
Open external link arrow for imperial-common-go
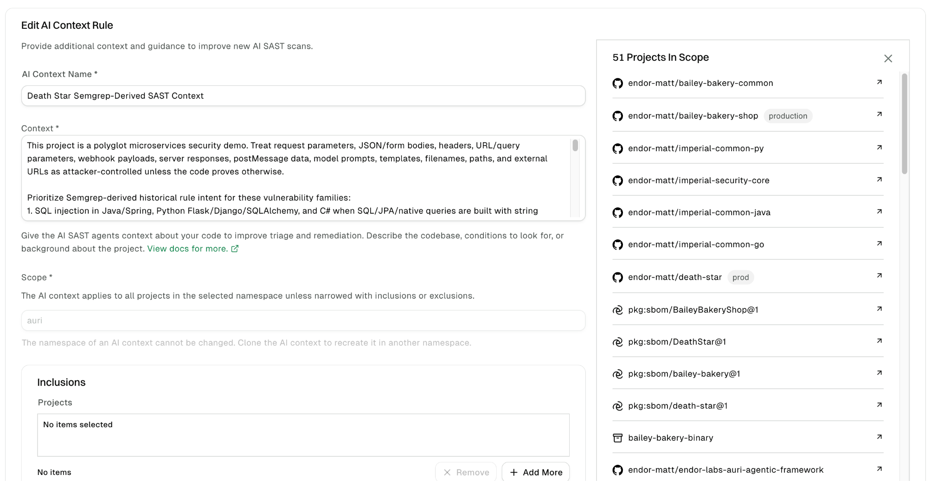point(879,244)
